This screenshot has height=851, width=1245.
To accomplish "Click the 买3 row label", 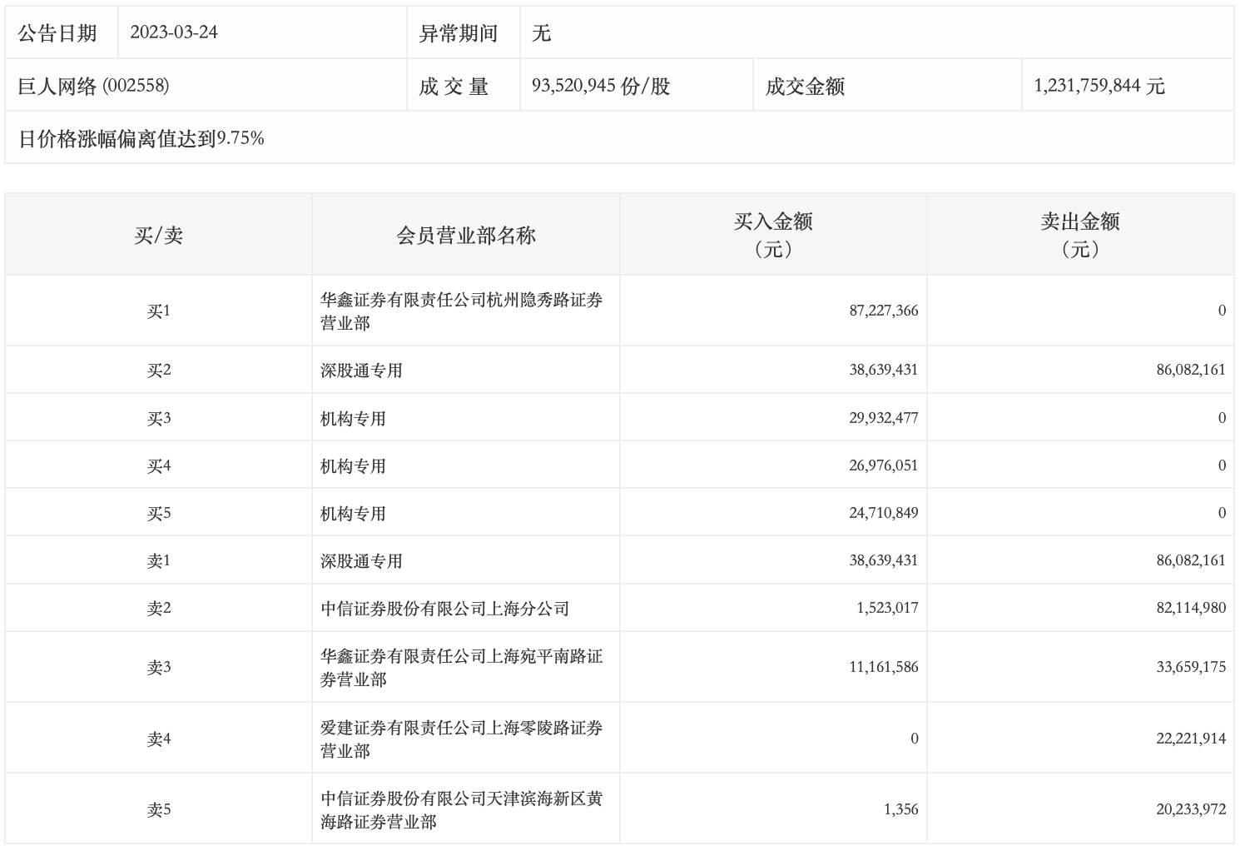I will click(x=158, y=418).
